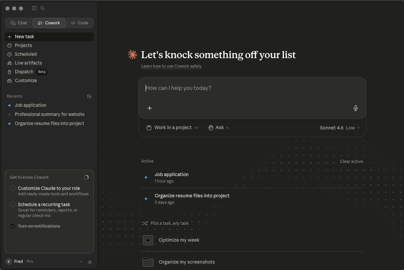Click the folder icon for Organize my screenshots
Image resolution: width=404 pixels, height=270 pixels.
pos(148,262)
